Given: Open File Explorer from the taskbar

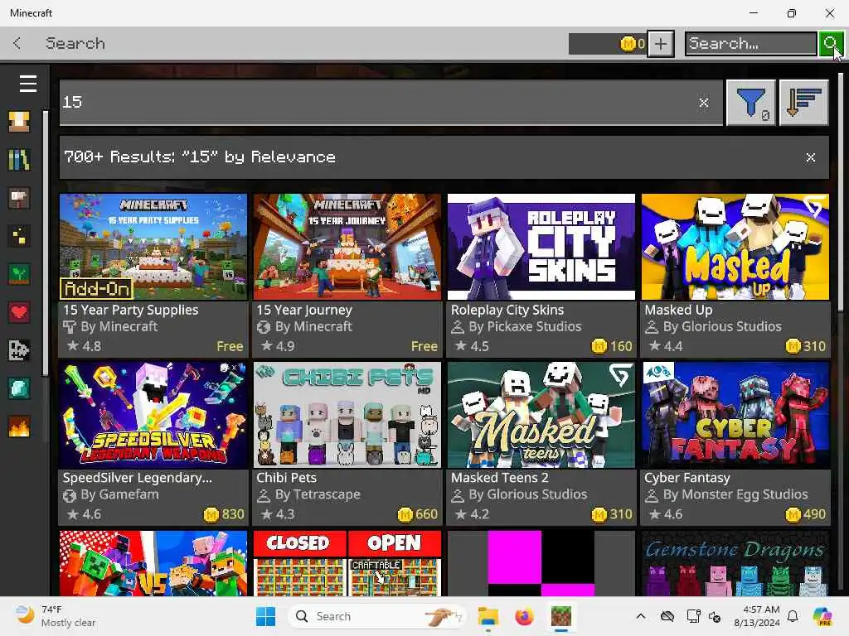Looking at the screenshot, I should click(x=488, y=616).
